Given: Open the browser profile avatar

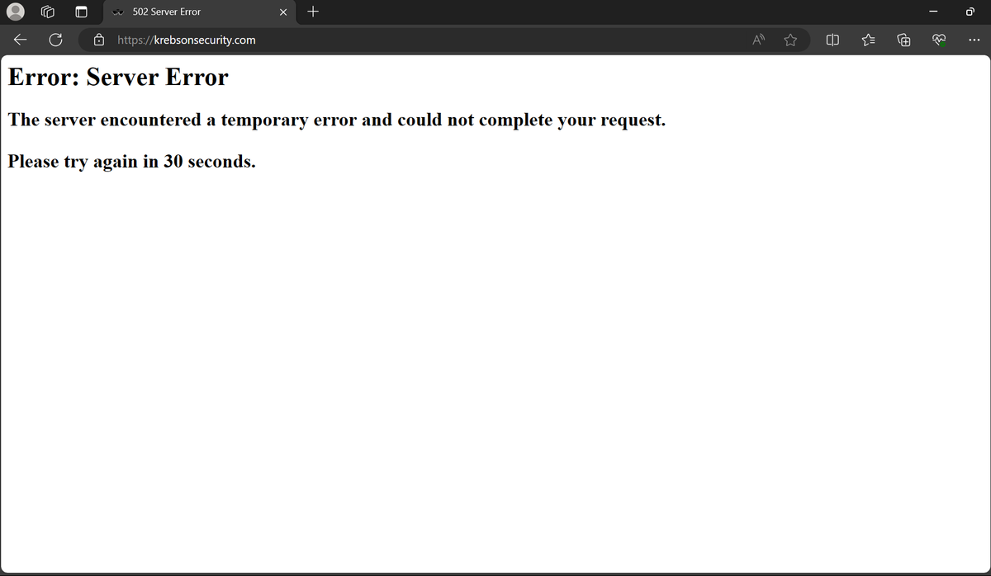Looking at the screenshot, I should coord(16,12).
